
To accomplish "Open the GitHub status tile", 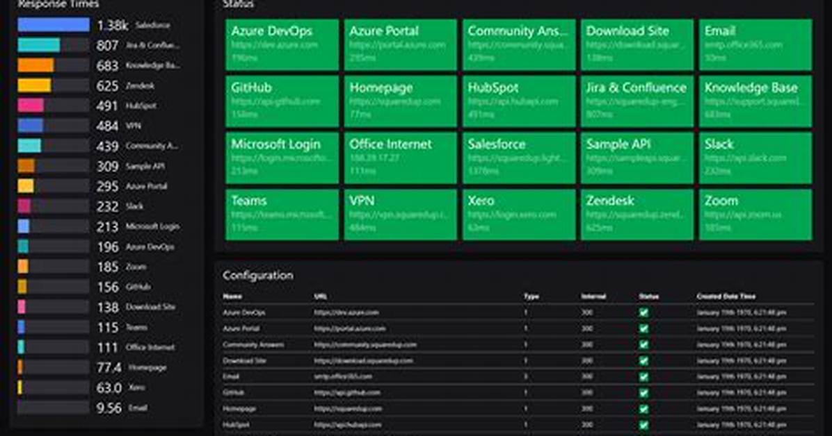I will (282, 102).
